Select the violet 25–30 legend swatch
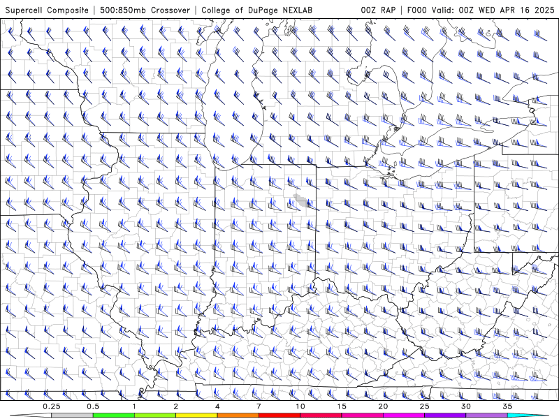 click(x=445, y=416)
